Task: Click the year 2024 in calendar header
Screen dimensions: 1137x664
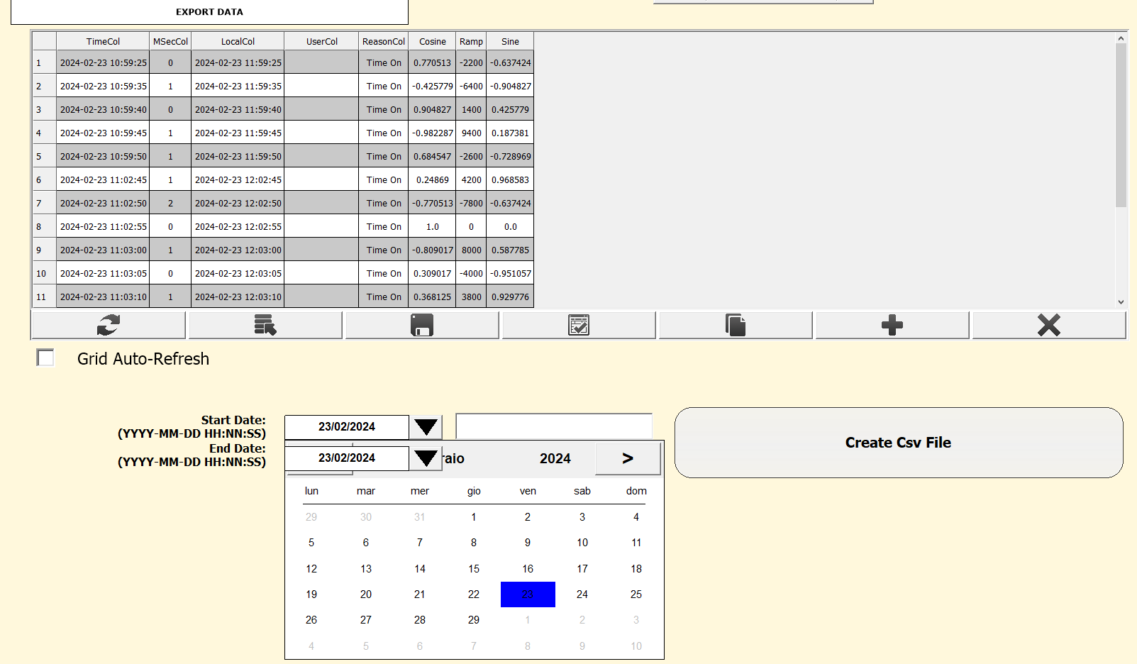Action: point(555,459)
